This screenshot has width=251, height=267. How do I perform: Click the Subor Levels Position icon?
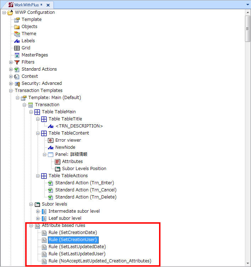pos(58,169)
